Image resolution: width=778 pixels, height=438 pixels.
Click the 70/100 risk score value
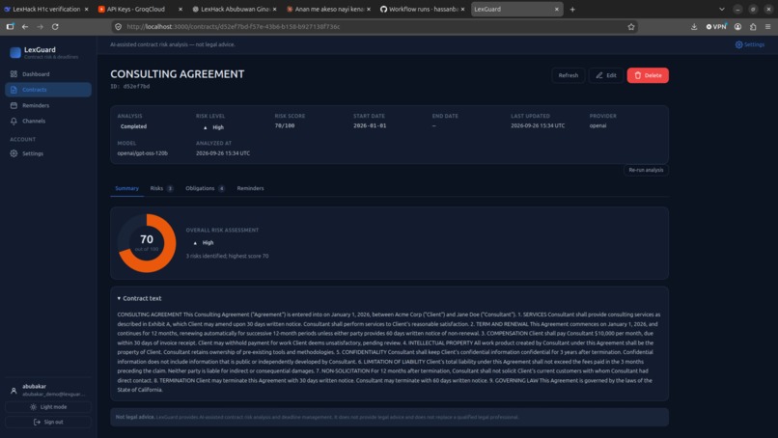click(x=285, y=126)
